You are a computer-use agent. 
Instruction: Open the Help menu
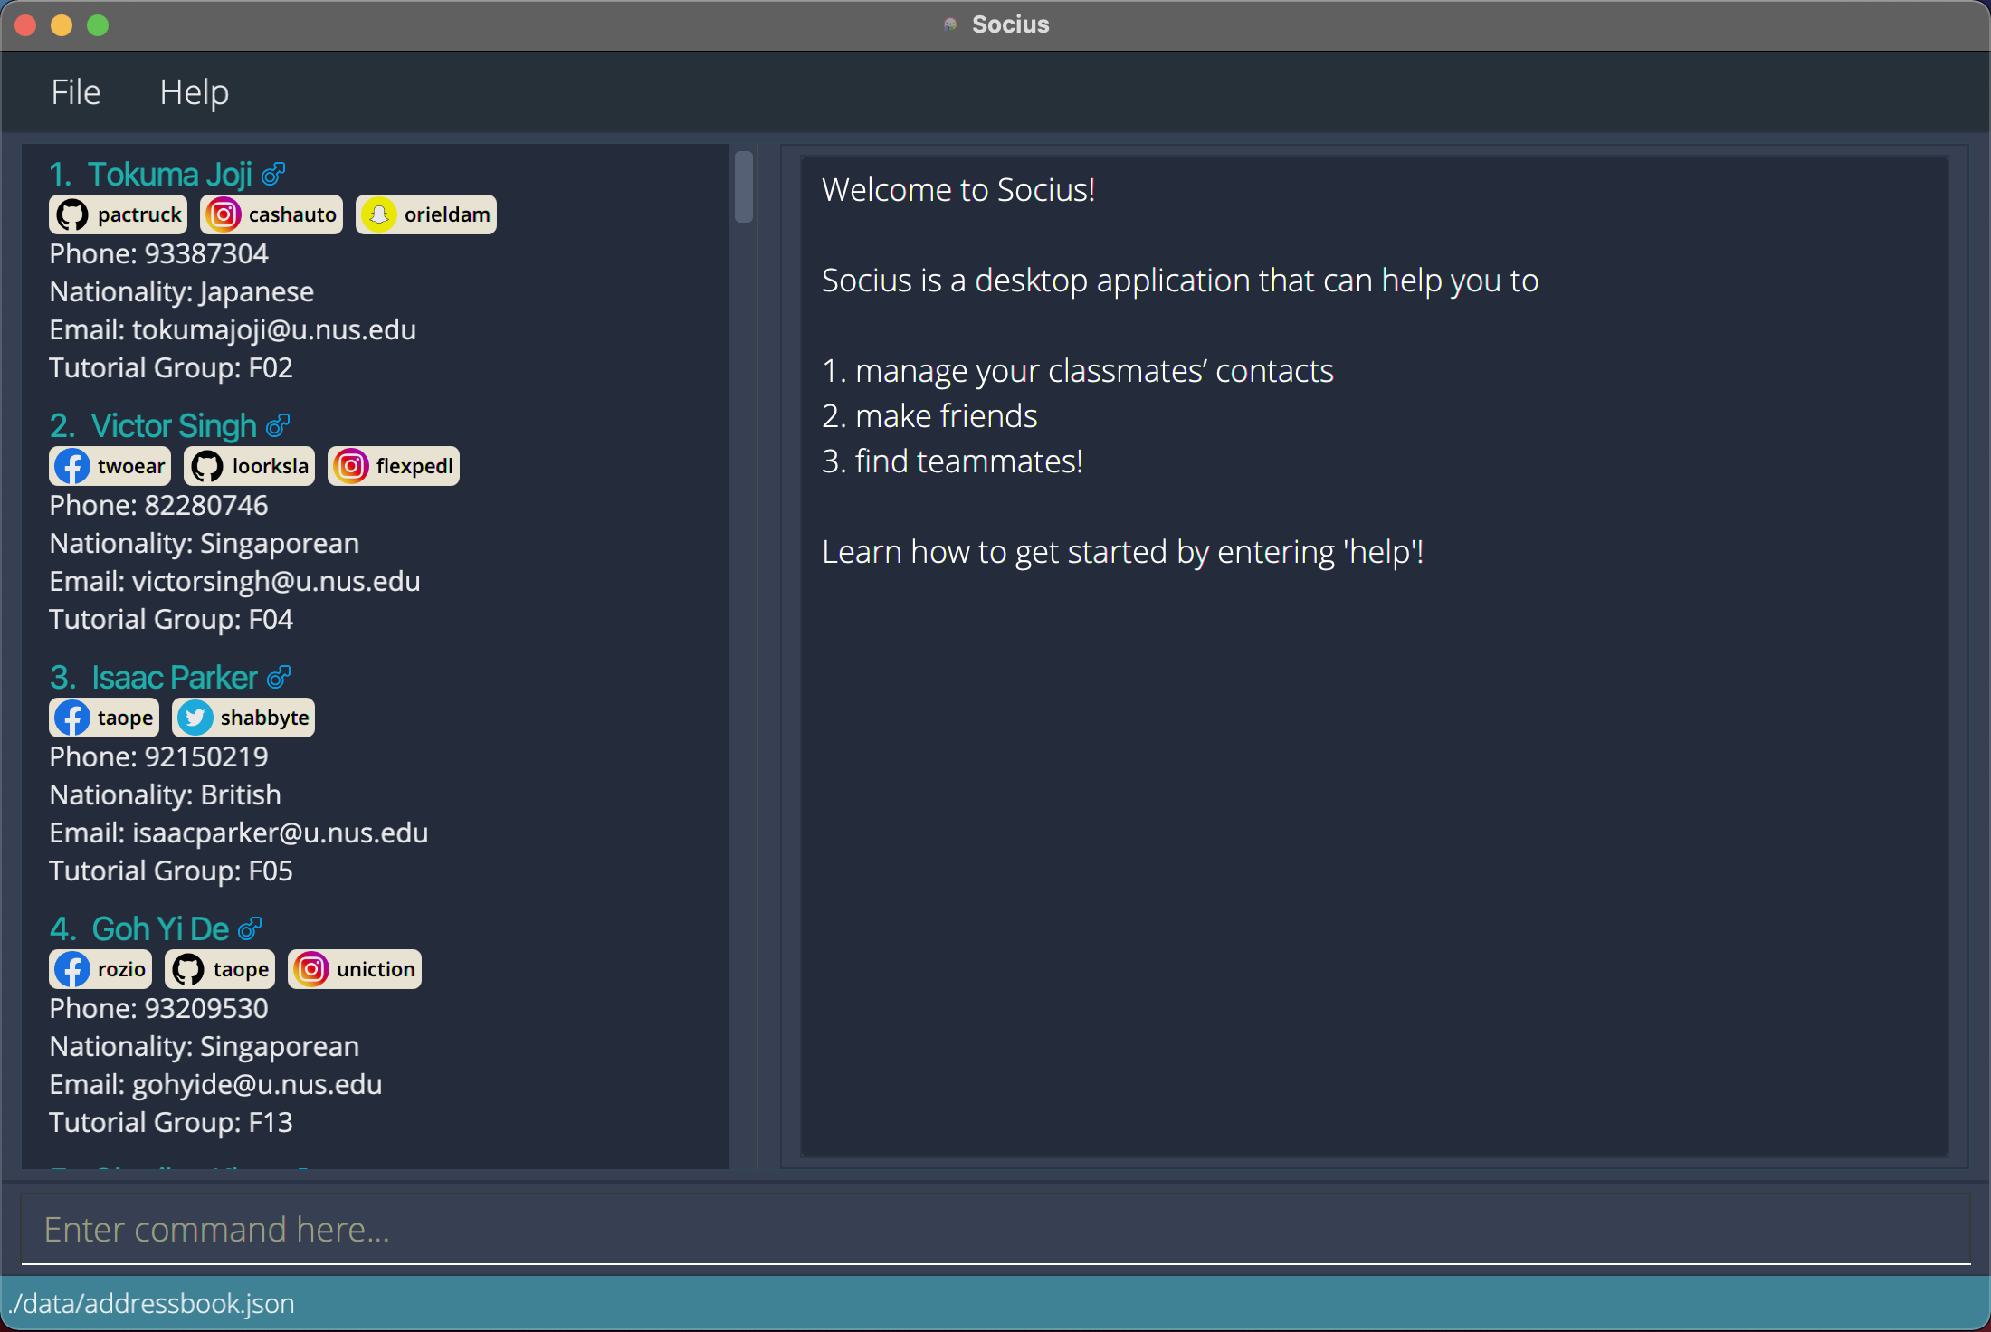(x=194, y=92)
